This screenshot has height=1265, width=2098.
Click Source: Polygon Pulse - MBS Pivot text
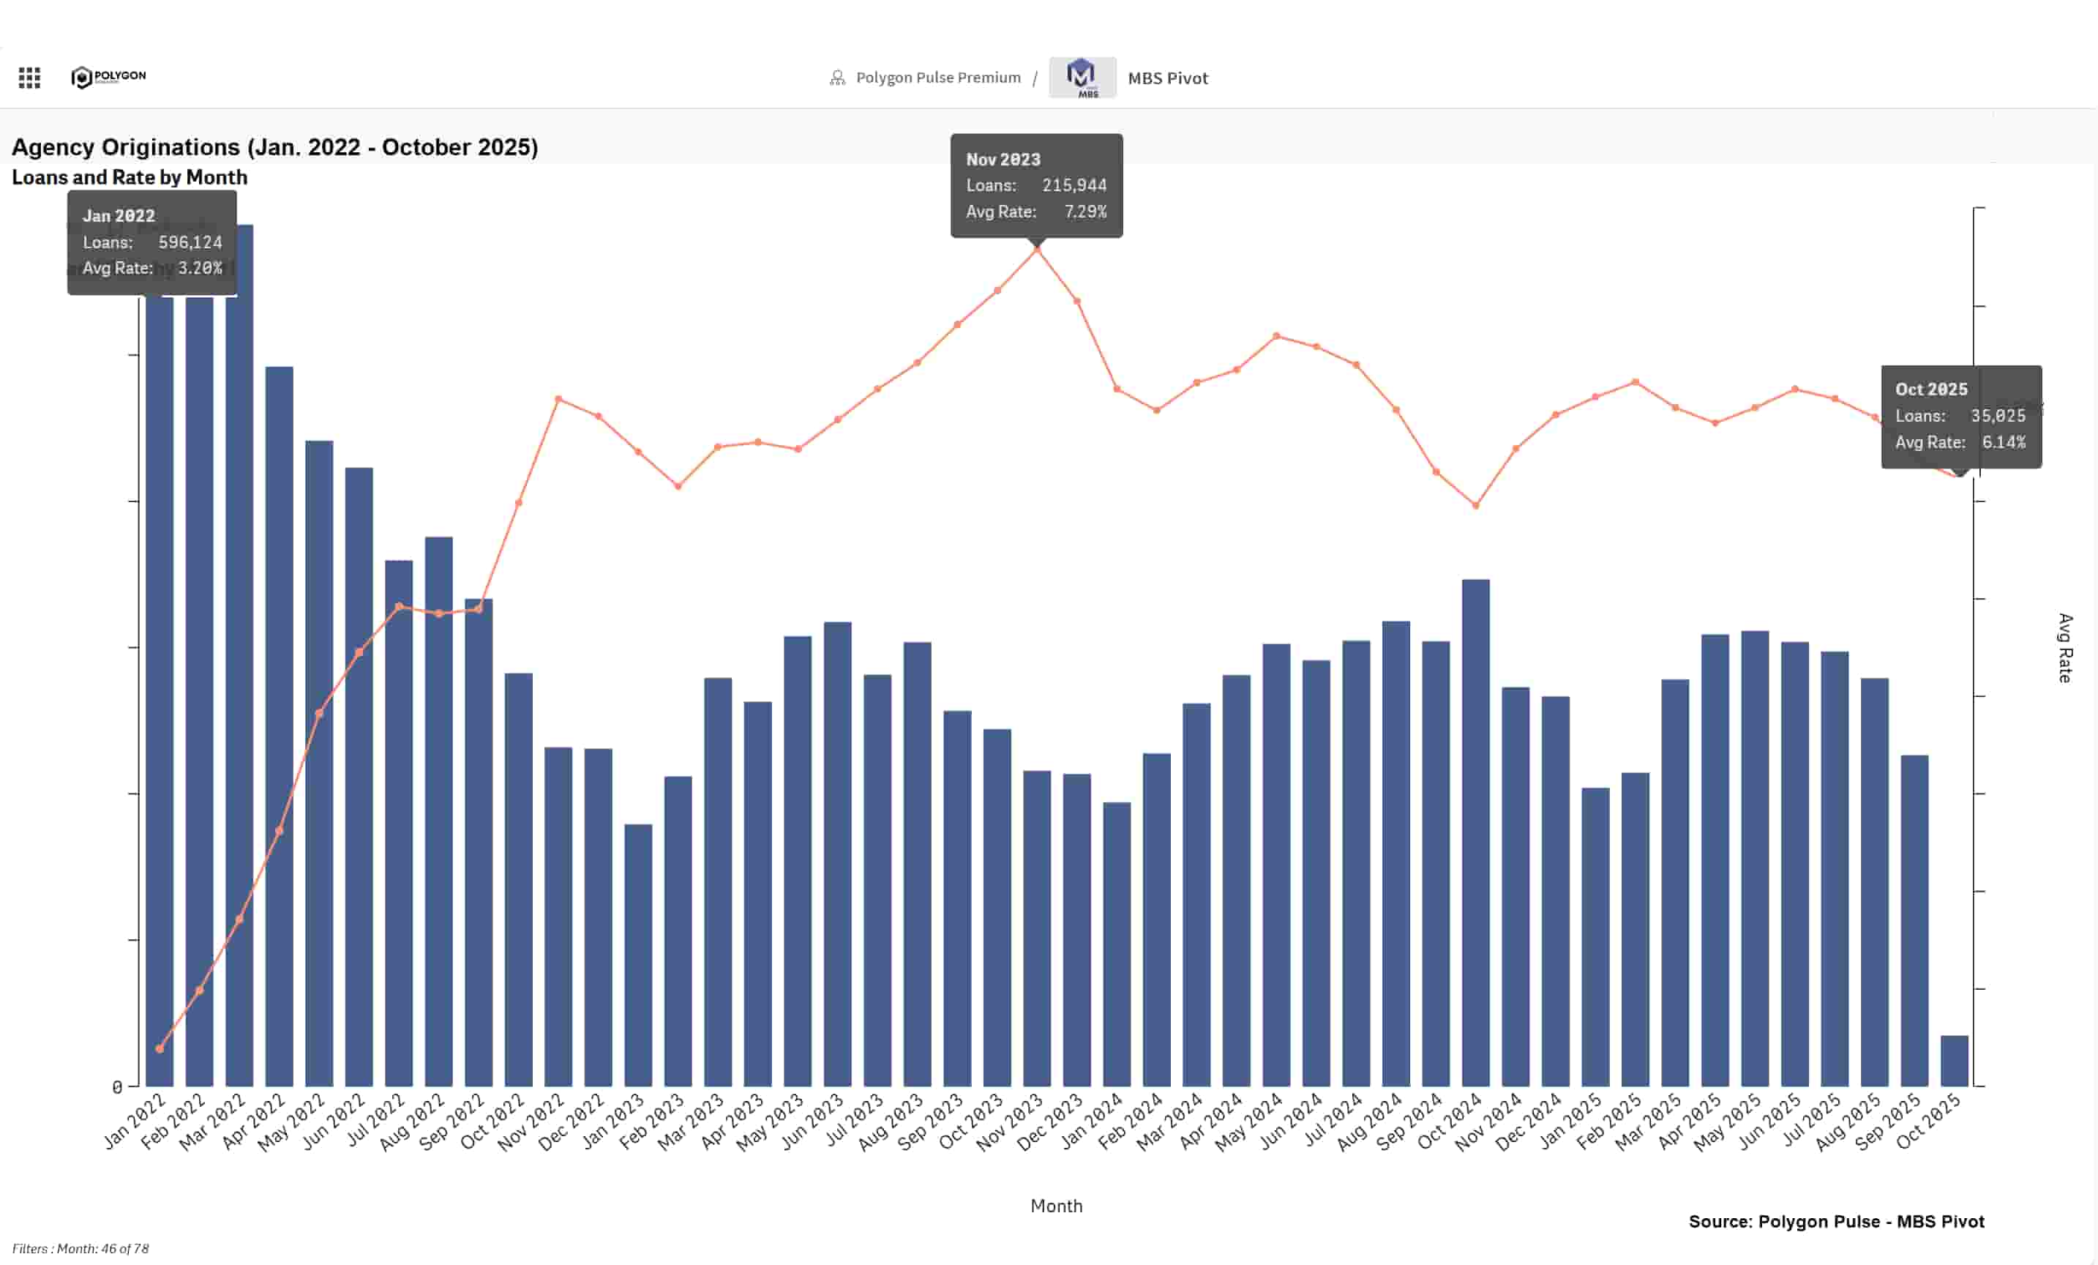tap(1836, 1222)
